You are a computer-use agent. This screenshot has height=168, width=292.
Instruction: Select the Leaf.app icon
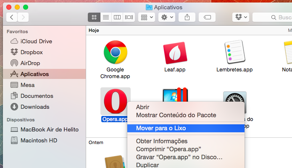pyautogui.click(x=175, y=53)
